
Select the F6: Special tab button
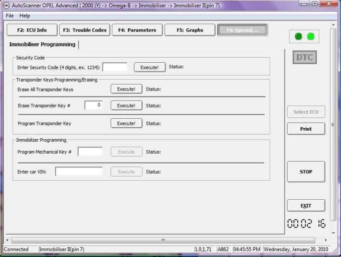click(x=242, y=30)
